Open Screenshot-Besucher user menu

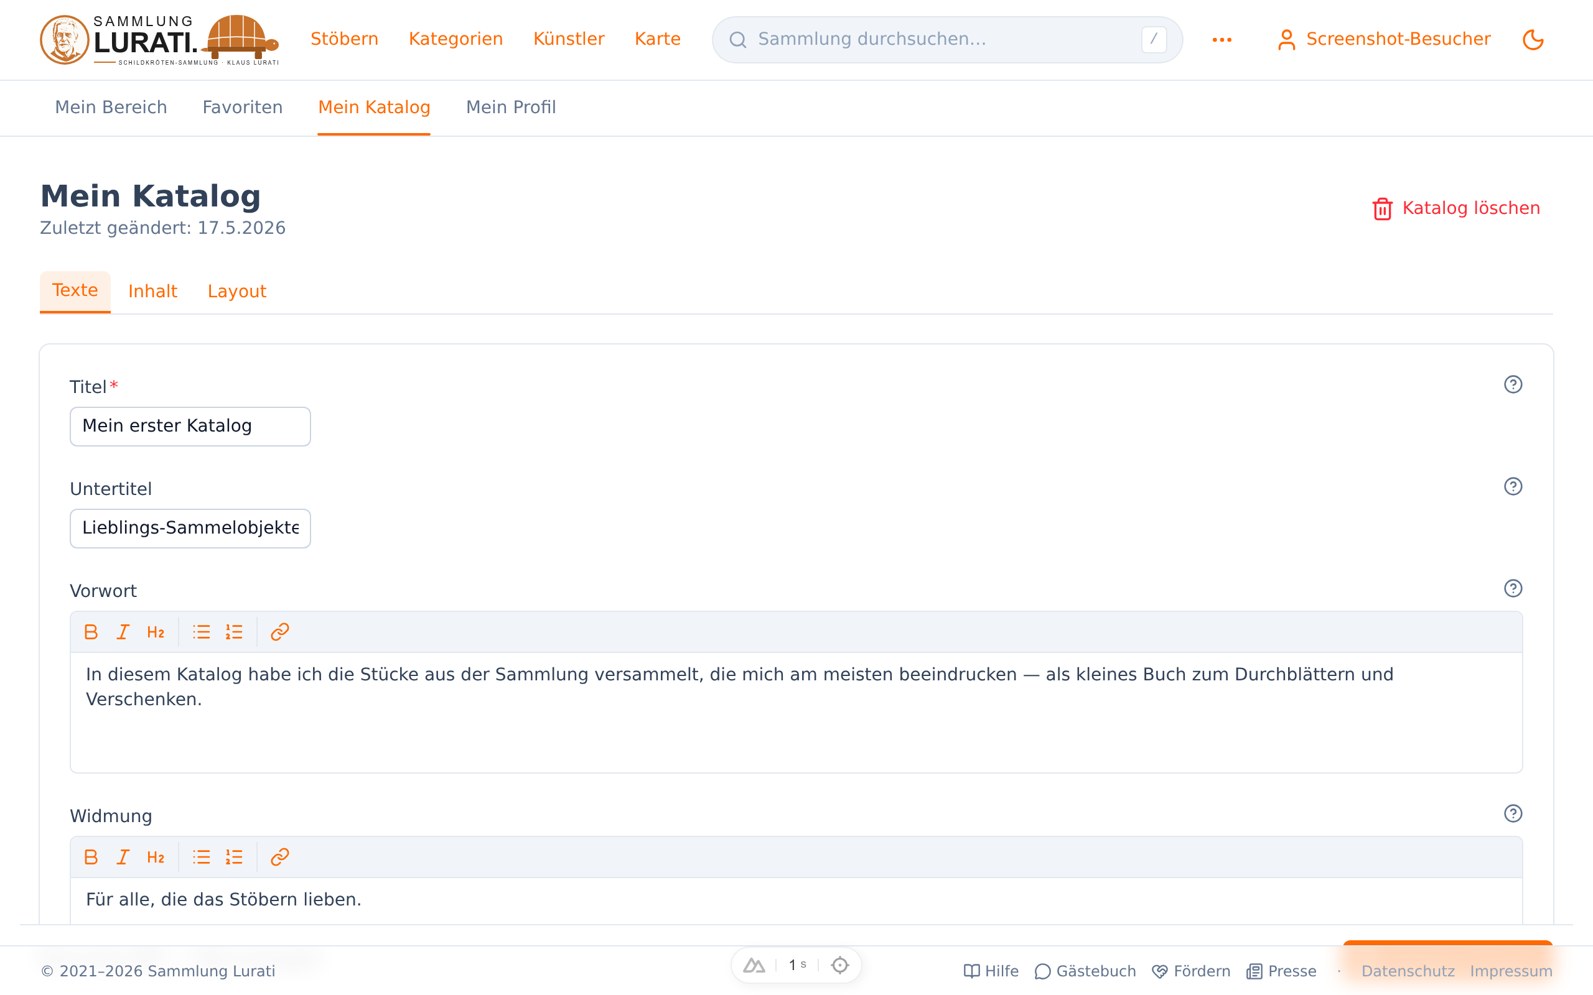(1383, 39)
